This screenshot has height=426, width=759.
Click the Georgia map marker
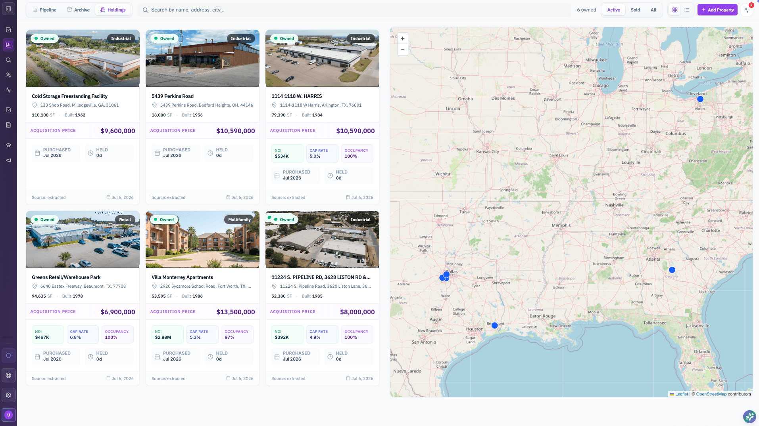(672, 270)
